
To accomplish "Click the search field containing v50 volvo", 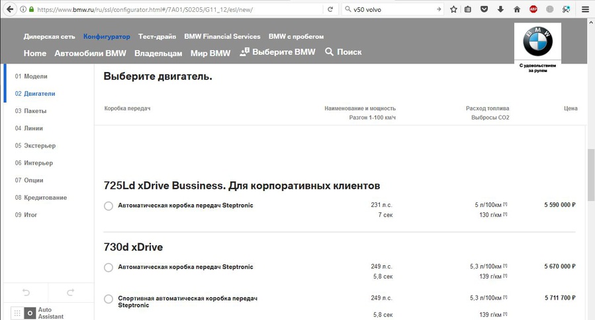I will (x=392, y=9).
